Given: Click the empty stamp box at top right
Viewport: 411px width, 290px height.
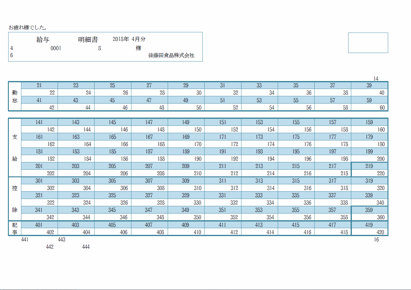Looking at the screenshot, I should [x=368, y=43].
